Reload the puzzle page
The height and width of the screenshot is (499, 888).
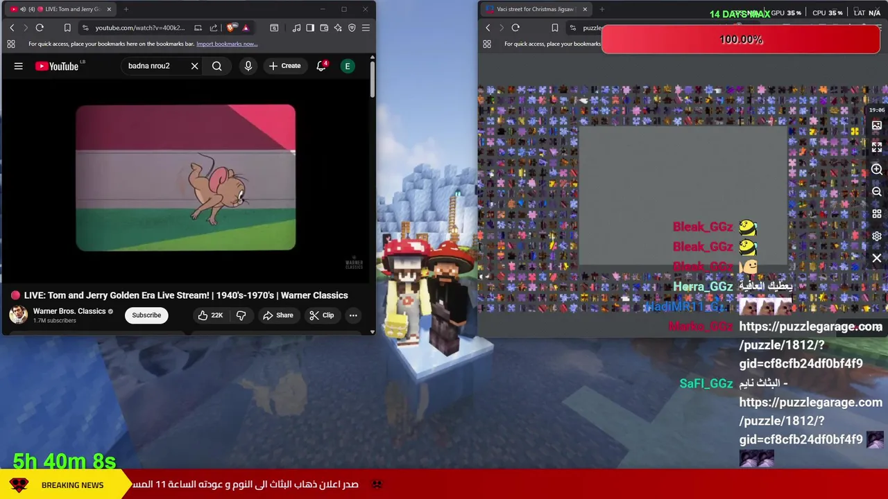point(515,28)
